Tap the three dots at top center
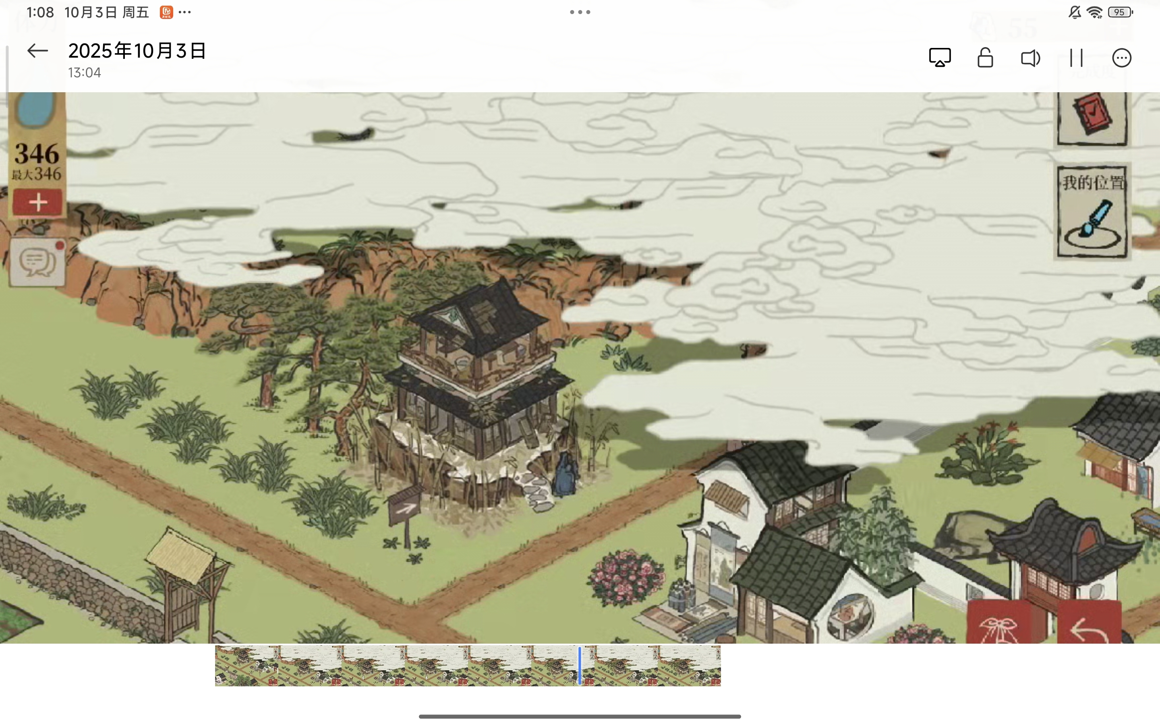Screen dimensions: 1160x725 tap(580, 12)
